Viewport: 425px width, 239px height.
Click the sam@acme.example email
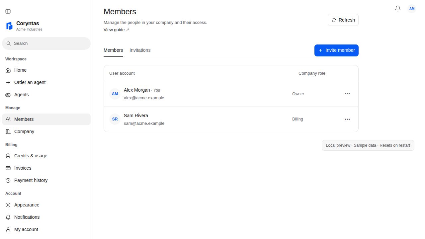point(144,123)
